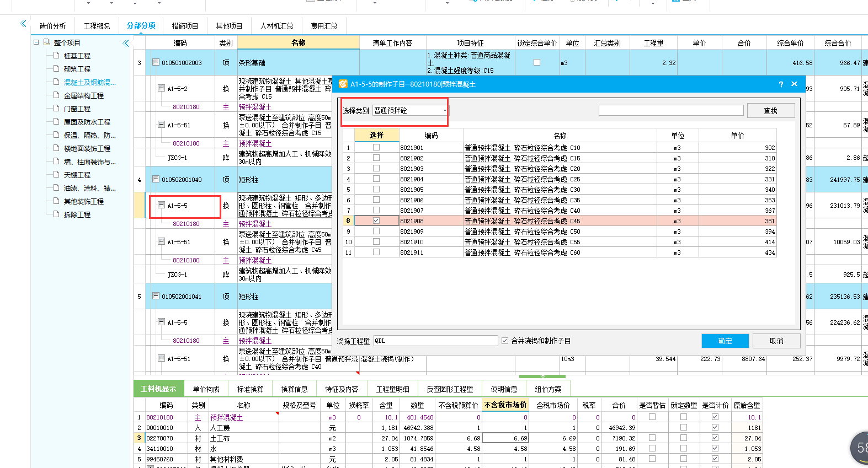The height and width of the screenshot is (468, 868).
Task: Select 拆除工程 in the project tree
Action: [x=77, y=215]
